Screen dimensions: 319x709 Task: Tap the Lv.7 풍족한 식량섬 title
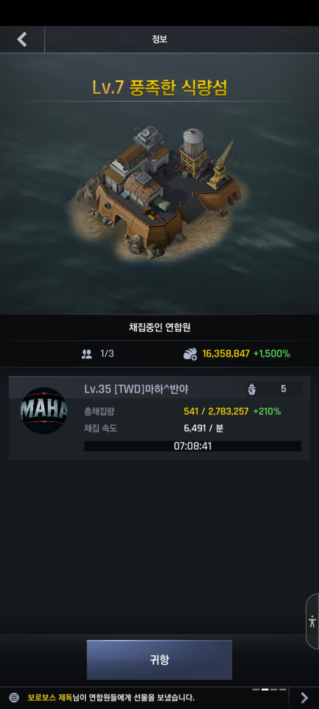pyautogui.click(x=159, y=87)
